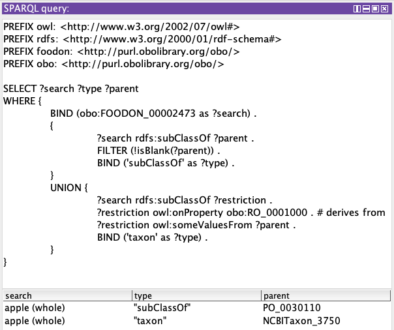Viewport: 394px width, 330px height.
Task: Click the owl:someValuesFrom ?parent line
Action: (x=196, y=225)
